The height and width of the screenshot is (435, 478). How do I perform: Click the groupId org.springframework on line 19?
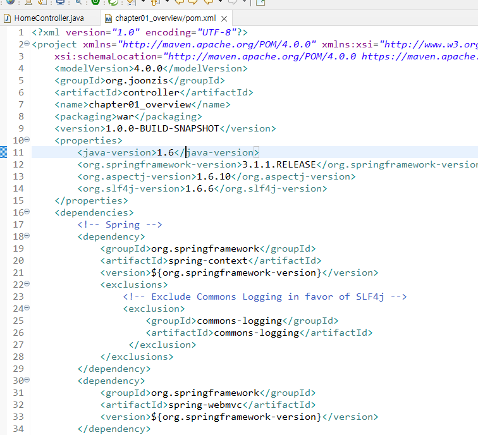pyautogui.click(x=205, y=248)
